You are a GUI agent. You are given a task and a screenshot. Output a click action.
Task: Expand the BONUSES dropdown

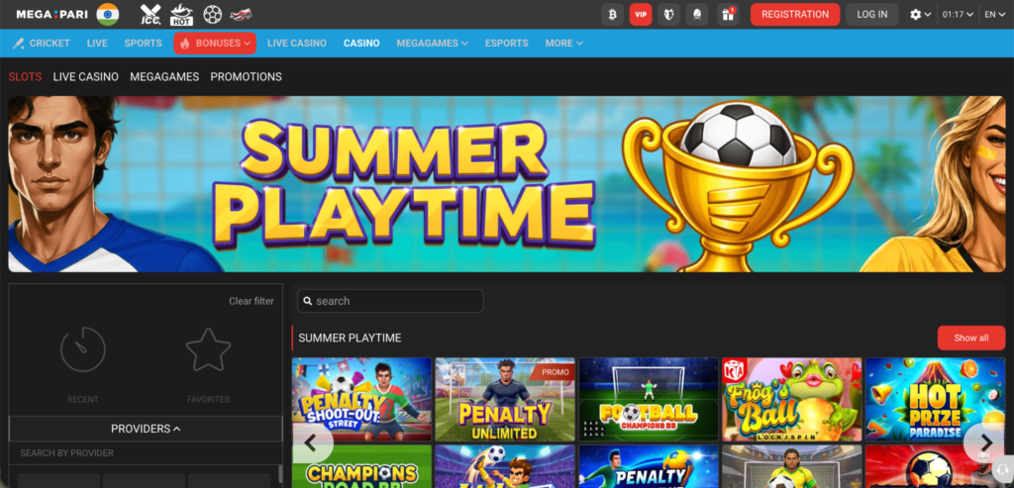coord(215,44)
